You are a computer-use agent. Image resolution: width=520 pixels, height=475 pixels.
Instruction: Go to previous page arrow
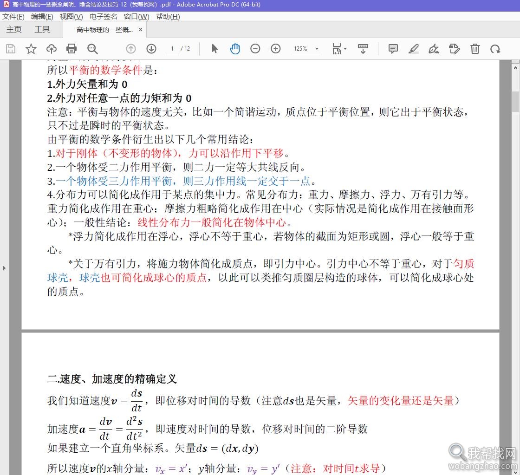click(131, 49)
